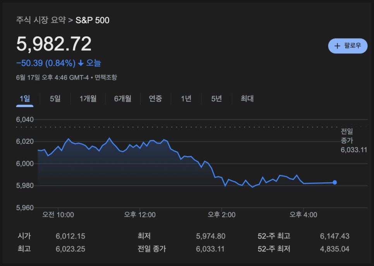Click the 최고 value 6,023.25
The image size is (374, 266).
pos(70,249)
